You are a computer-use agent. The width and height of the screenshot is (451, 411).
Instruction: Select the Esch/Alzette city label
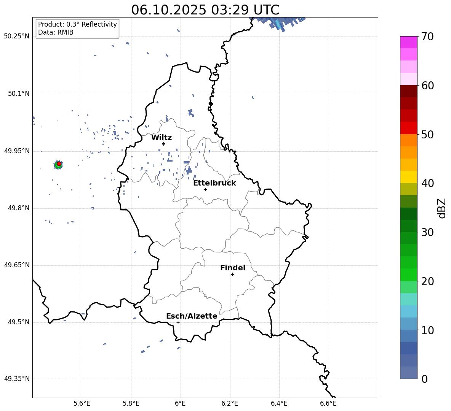point(192,316)
